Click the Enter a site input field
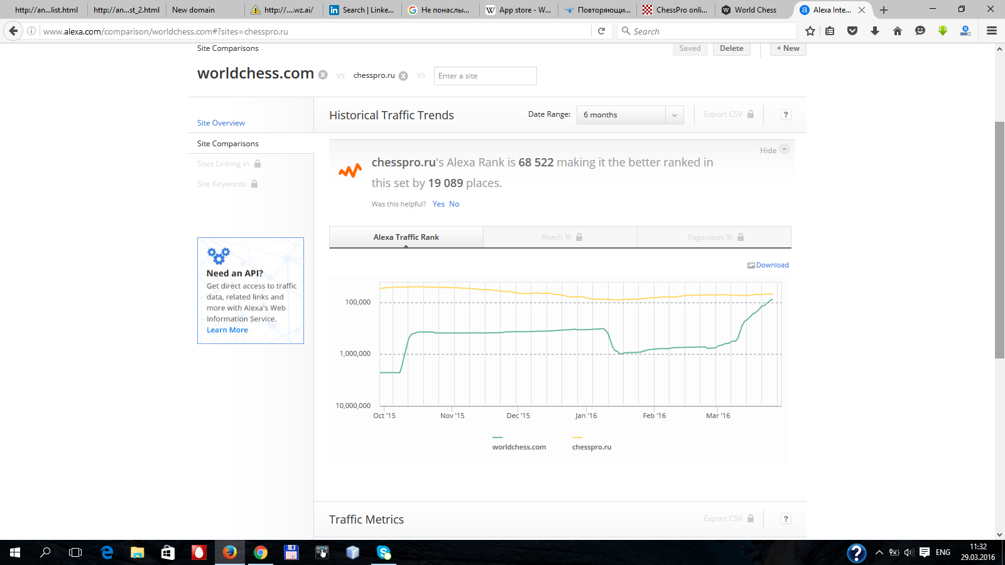The image size is (1005, 565). pyautogui.click(x=486, y=76)
